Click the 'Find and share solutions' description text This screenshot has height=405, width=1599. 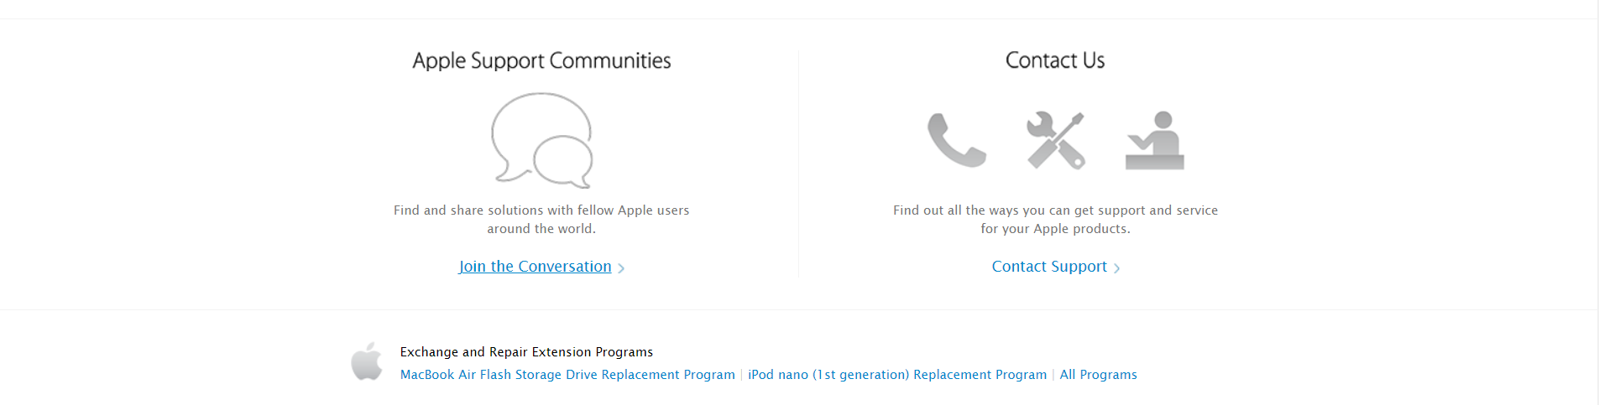[541, 220]
